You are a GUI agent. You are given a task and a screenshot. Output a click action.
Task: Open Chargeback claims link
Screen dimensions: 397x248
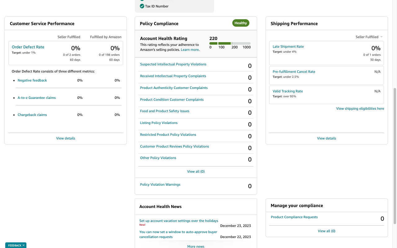coord(32,115)
